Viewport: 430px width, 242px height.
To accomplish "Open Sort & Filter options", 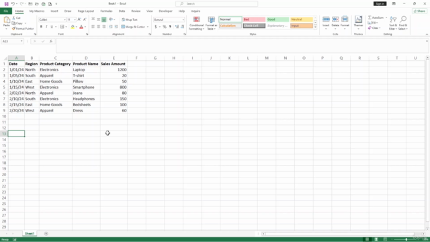I will pyautogui.click(x=393, y=24).
